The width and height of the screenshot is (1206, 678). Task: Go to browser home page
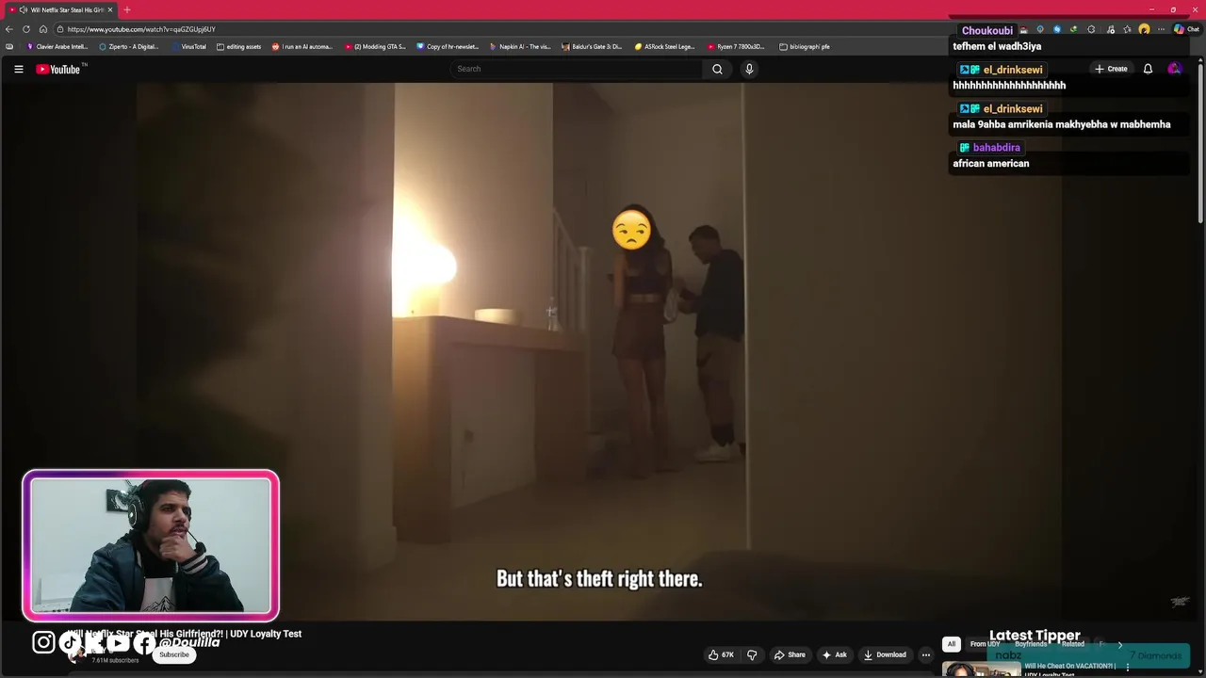click(x=43, y=29)
